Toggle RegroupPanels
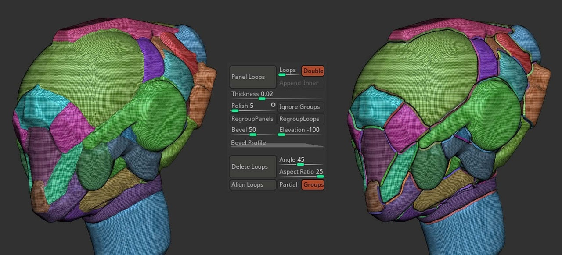The width and height of the screenshot is (562, 255). tap(253, 119)
